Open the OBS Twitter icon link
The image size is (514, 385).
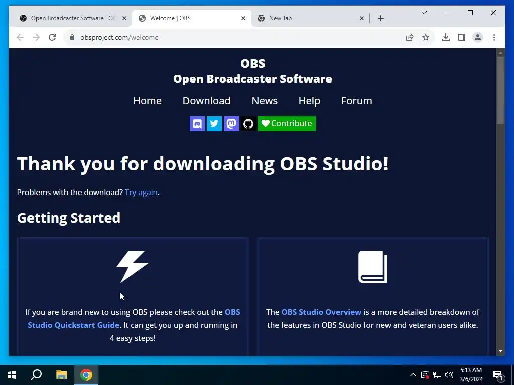(x=214, y=124)
